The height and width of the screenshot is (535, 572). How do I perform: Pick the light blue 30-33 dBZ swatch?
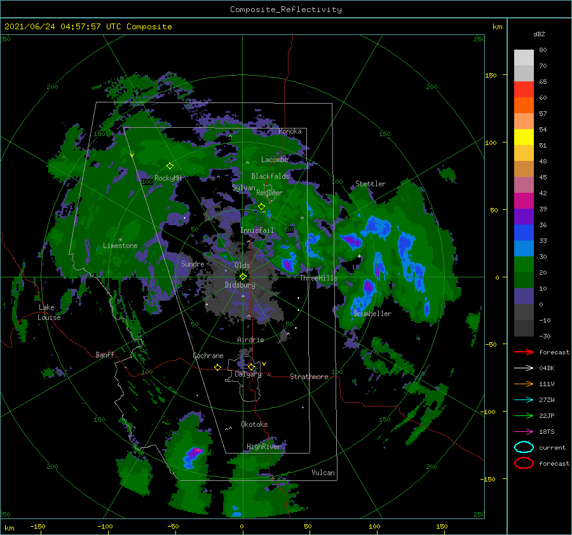click(x=524, y=249)
